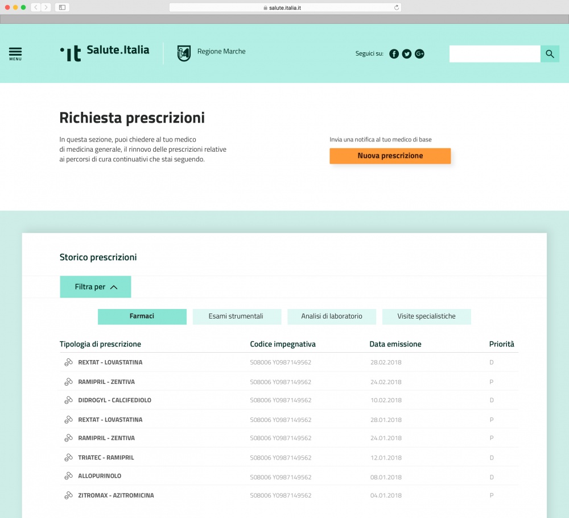Switch to Analisi di laboratorio filter

coord(332,316)
